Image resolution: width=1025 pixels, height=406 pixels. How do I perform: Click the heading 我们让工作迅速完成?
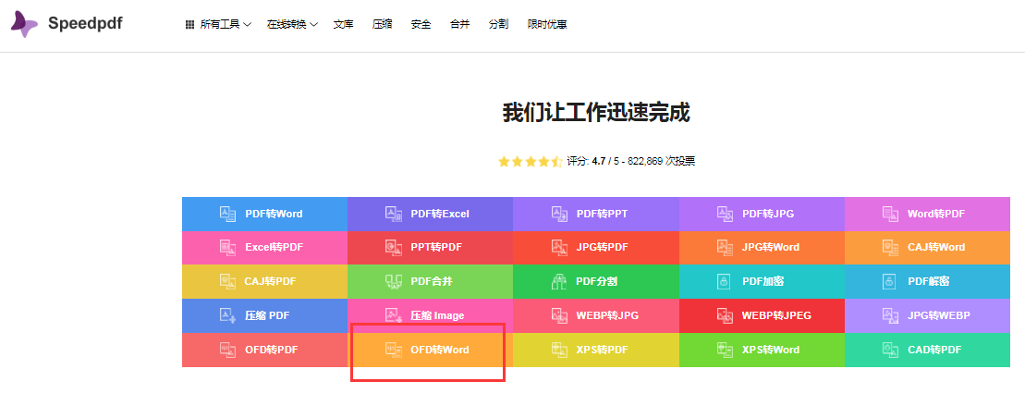click(x=595, y=113)
